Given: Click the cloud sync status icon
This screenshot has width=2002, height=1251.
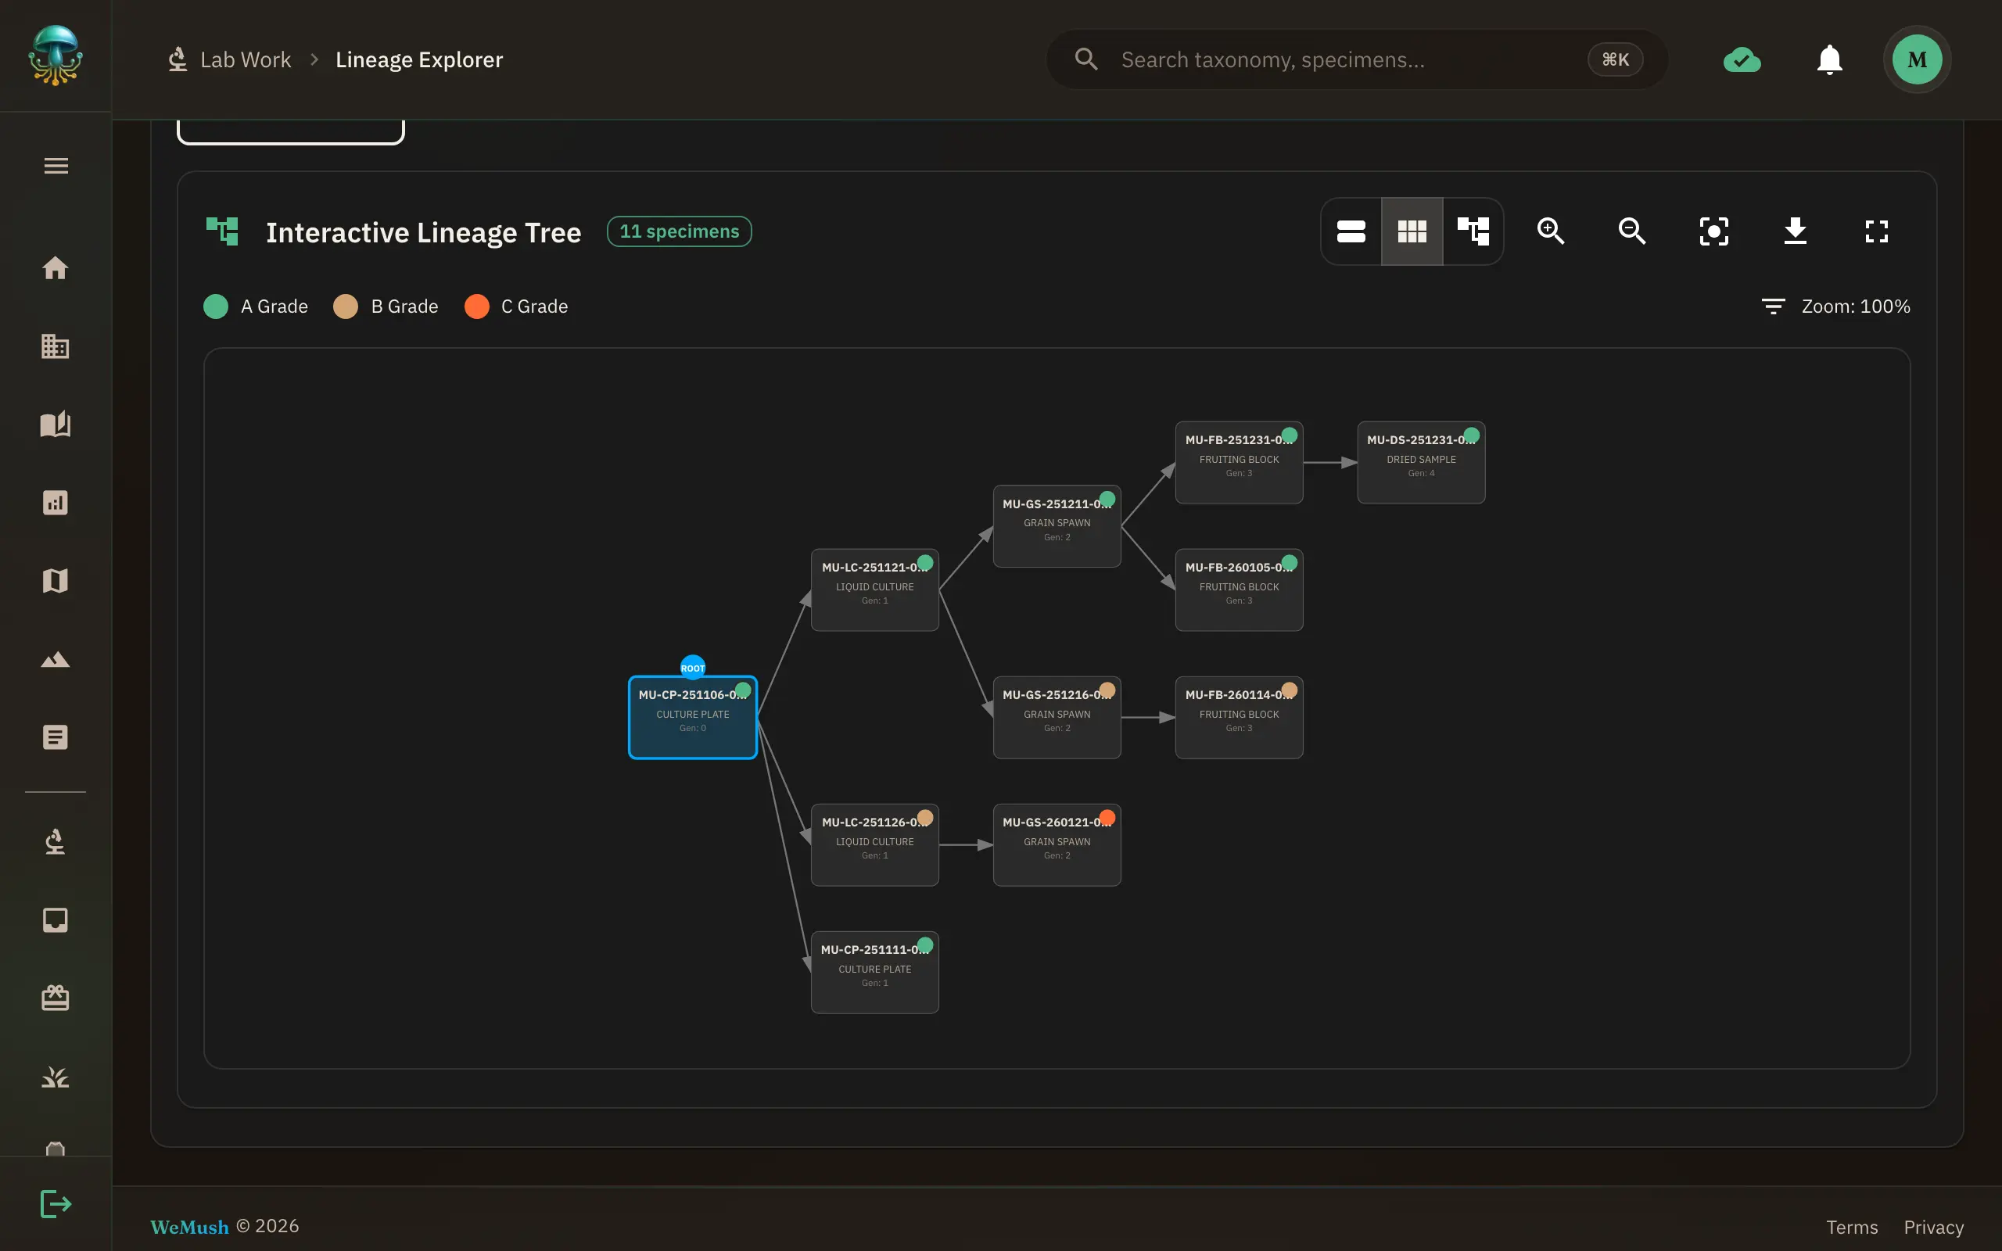Looking at the screenshot, I should click(x=1742, y=59).
